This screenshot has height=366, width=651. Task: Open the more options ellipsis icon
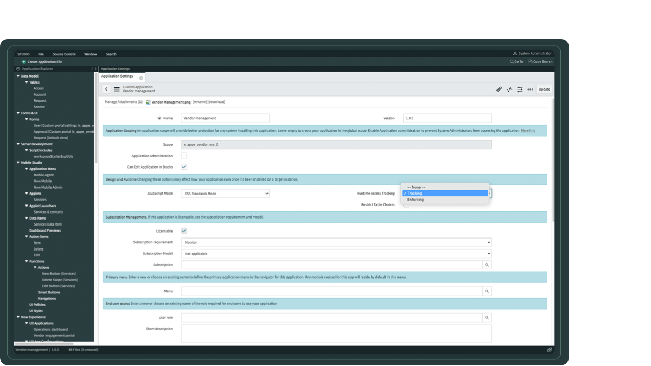point(530,89)
